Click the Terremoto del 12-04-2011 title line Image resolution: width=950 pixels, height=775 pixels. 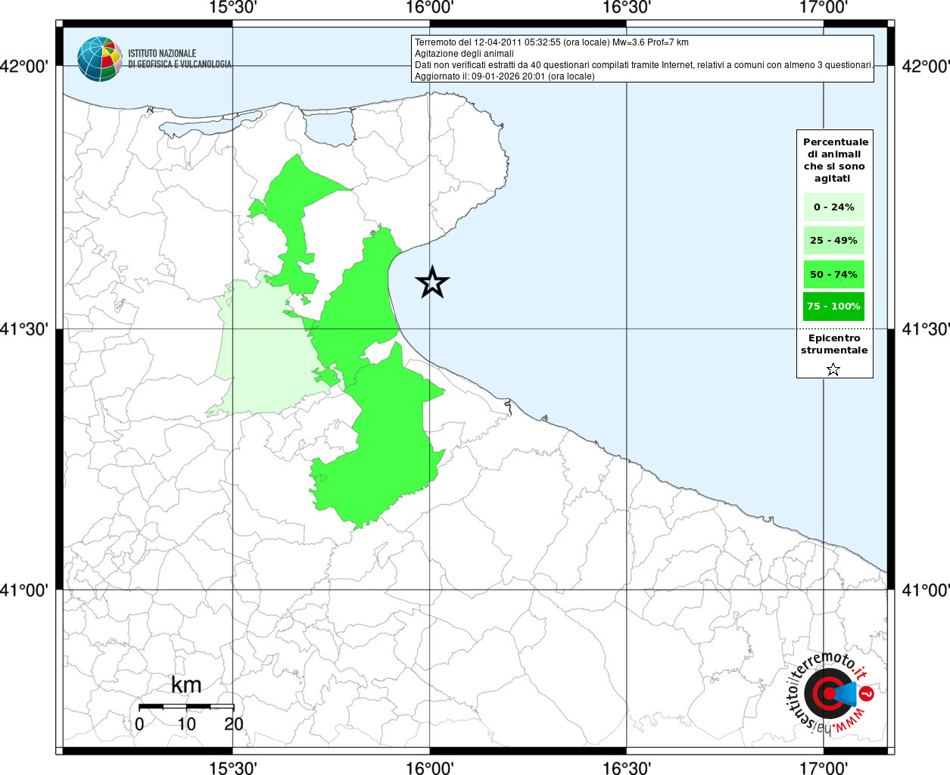[x=551, y=42]
